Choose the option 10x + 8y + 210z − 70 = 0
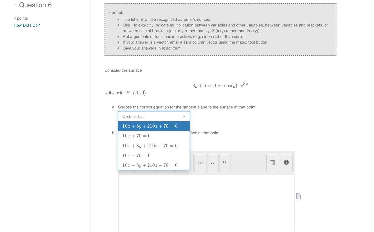Screen dimensions: 374x232 (x=150, y=146)
